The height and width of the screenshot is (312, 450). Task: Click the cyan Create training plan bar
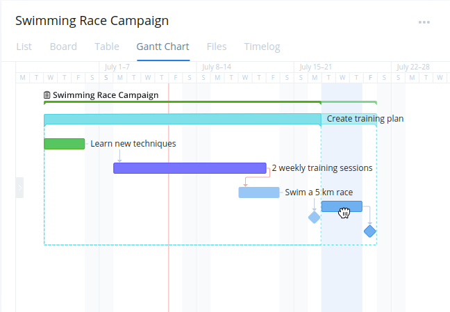182,120
